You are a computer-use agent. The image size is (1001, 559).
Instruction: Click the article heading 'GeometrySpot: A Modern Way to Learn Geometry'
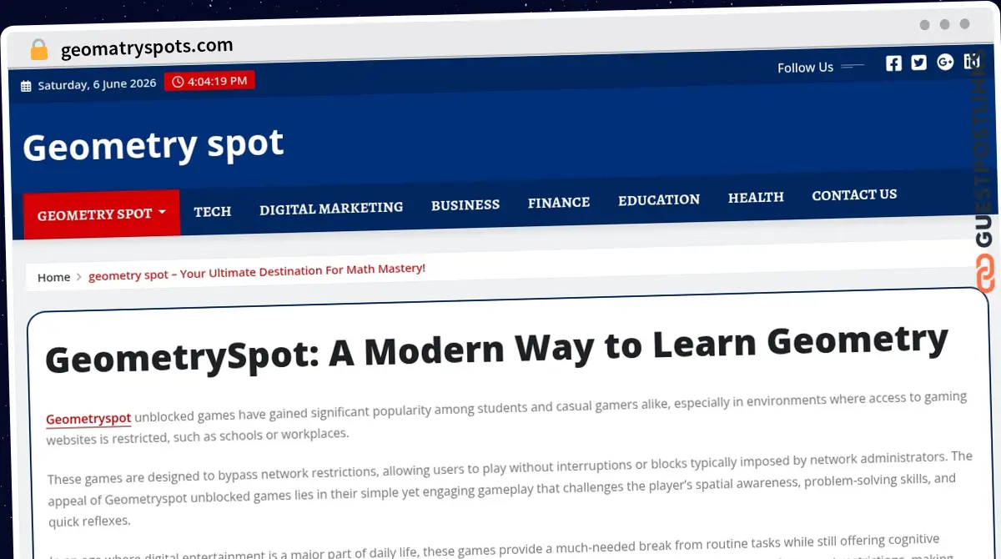pos(496,347)
